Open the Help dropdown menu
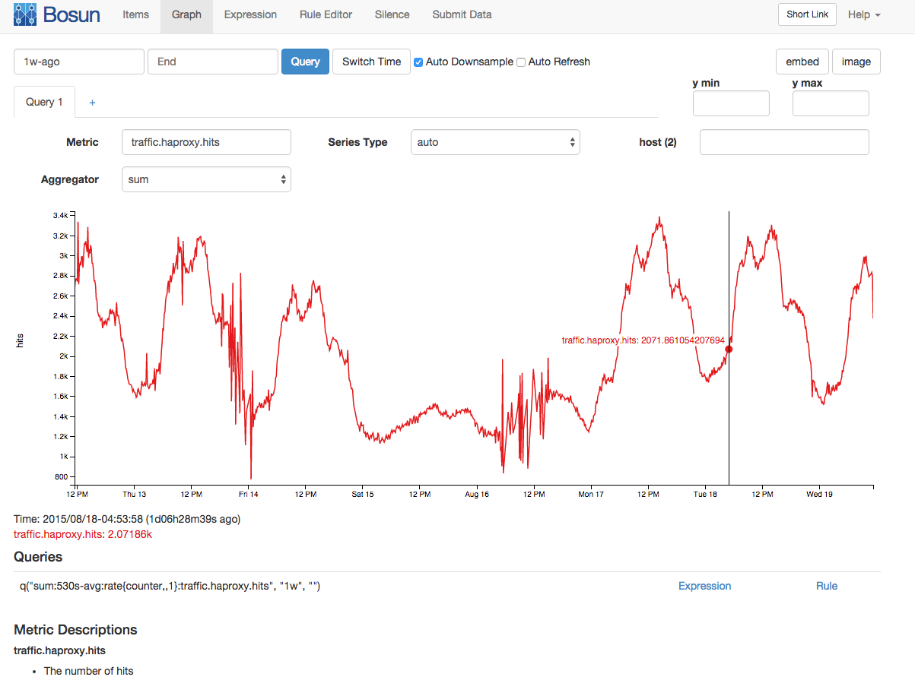 tap(864, 14)
